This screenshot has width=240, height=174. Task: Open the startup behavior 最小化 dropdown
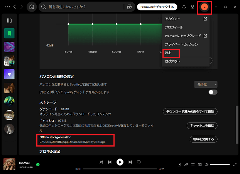click(x=206, y=85)
